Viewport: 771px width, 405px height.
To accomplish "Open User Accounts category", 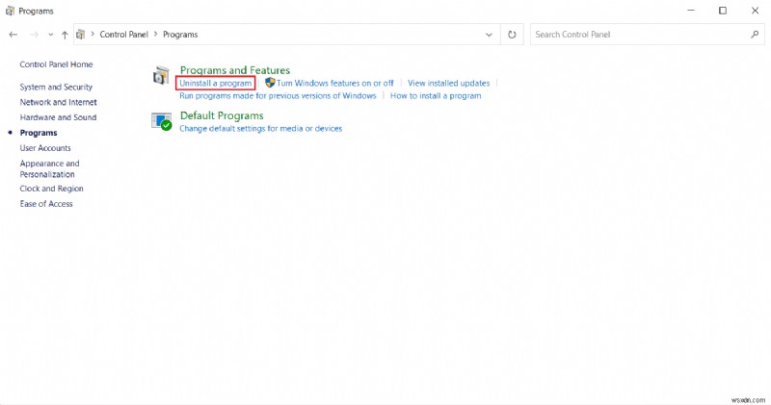I will click(45, 148).
